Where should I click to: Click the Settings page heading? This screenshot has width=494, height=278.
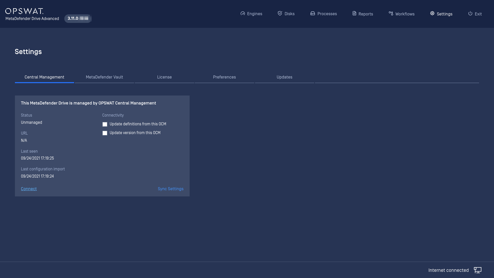point(28,52)
